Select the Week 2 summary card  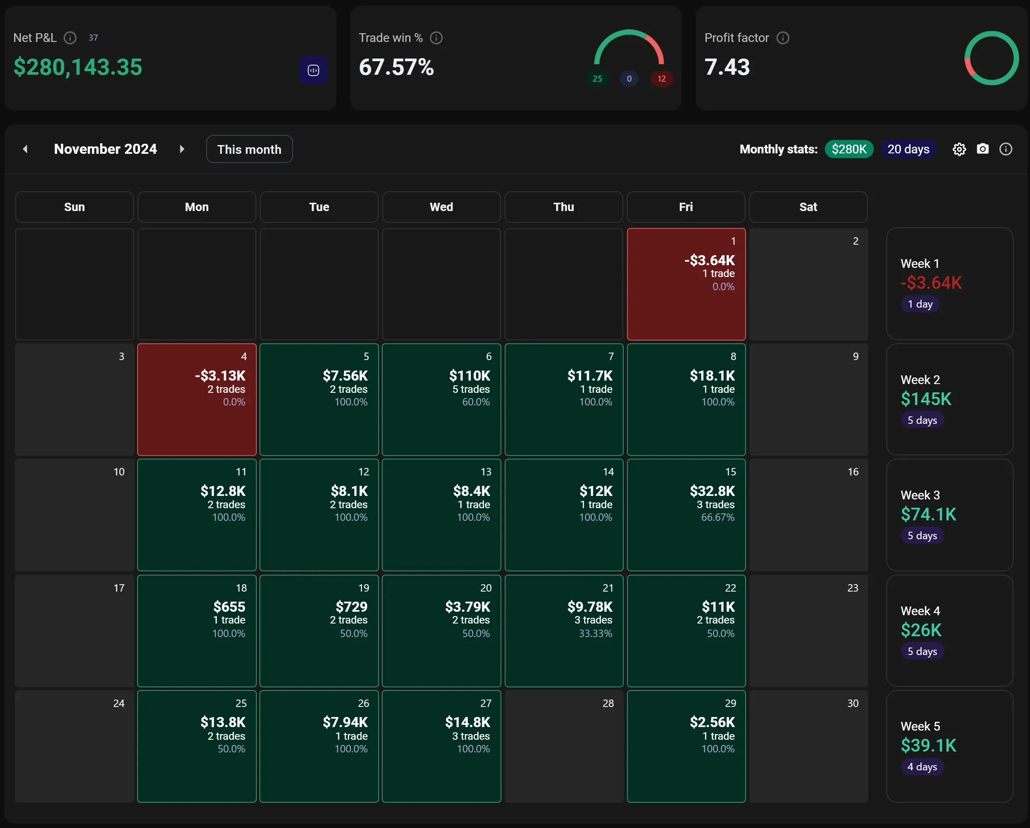click(x=949, y=399)
